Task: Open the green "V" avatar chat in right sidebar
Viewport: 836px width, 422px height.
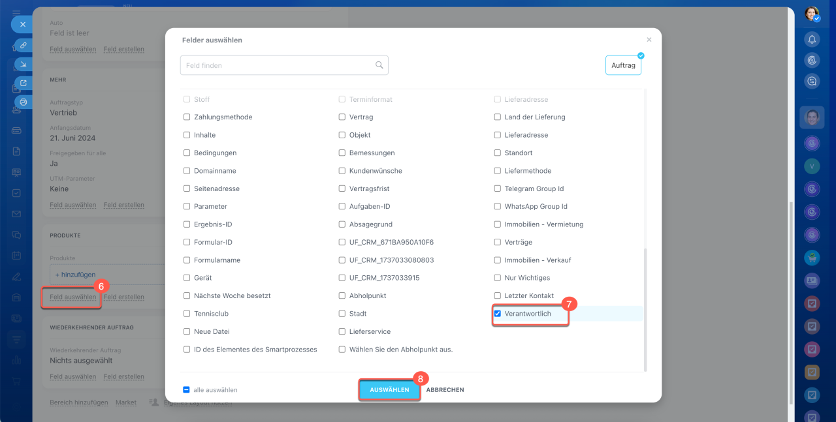Action: coord(812,166)
